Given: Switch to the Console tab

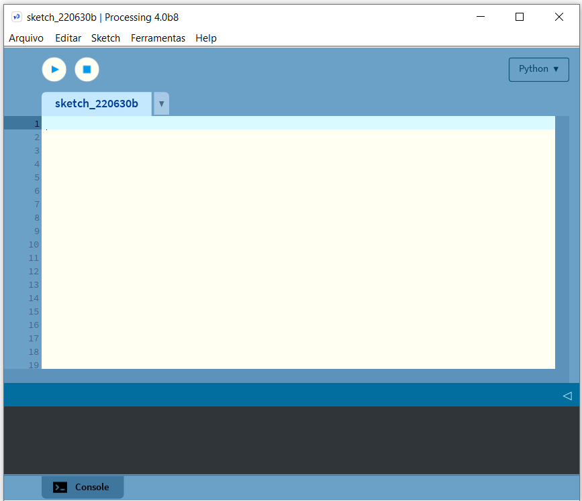Looking at the screenshot, I should 83,488.
